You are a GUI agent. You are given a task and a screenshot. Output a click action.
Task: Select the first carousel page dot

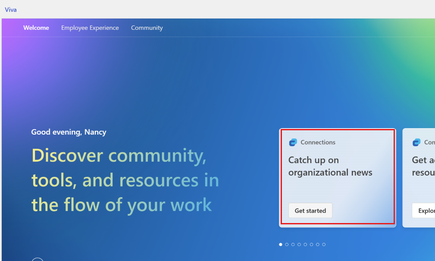coord(281,244)
